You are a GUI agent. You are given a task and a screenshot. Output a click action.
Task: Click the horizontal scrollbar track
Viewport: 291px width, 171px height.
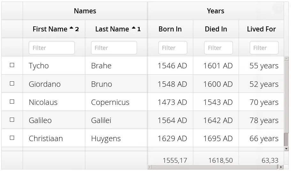point(214,167)
